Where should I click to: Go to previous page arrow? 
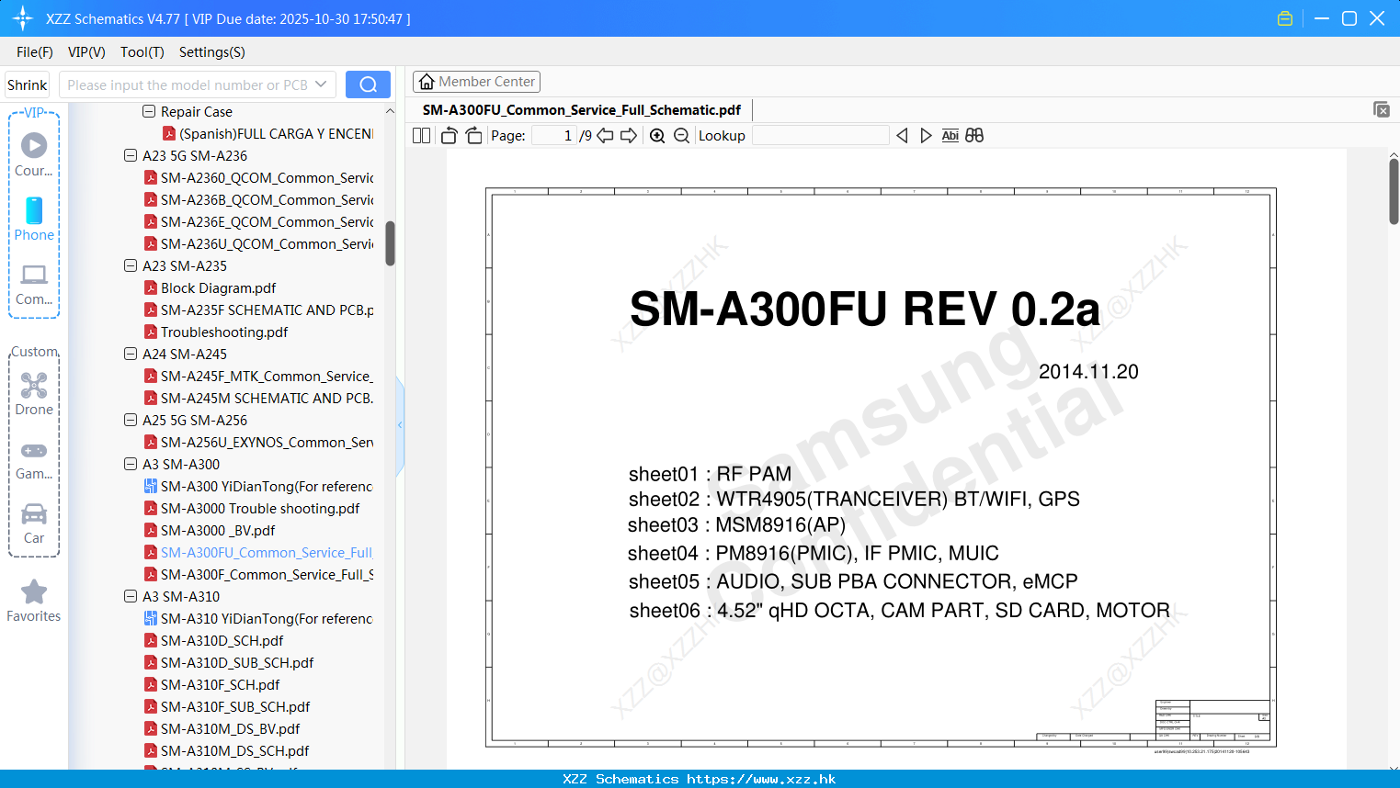point(605,136)
